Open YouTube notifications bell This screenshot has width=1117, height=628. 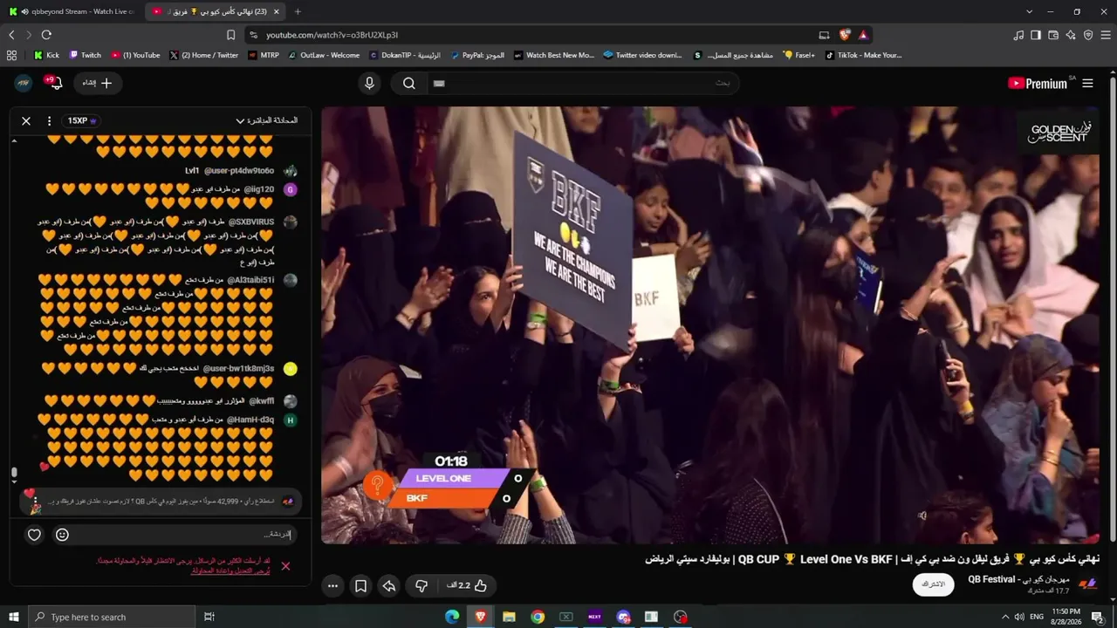pos(55,83)
